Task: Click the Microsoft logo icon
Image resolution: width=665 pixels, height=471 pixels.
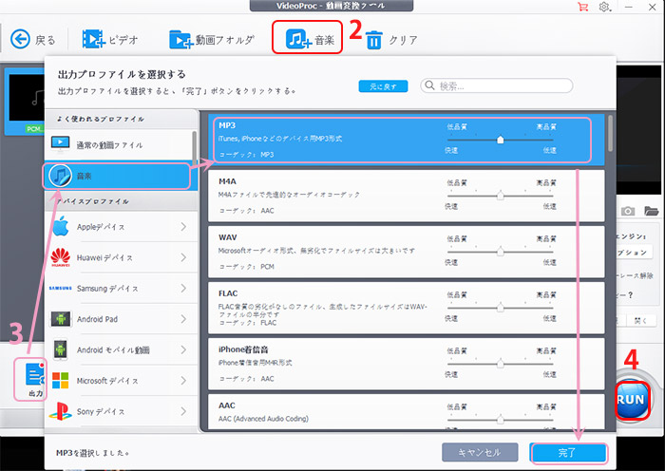Action: pos(60,380)
